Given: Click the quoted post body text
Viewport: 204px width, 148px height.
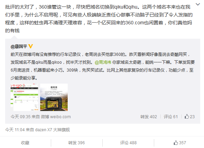Looking at the screenshot, I should (x=103, y=66).
